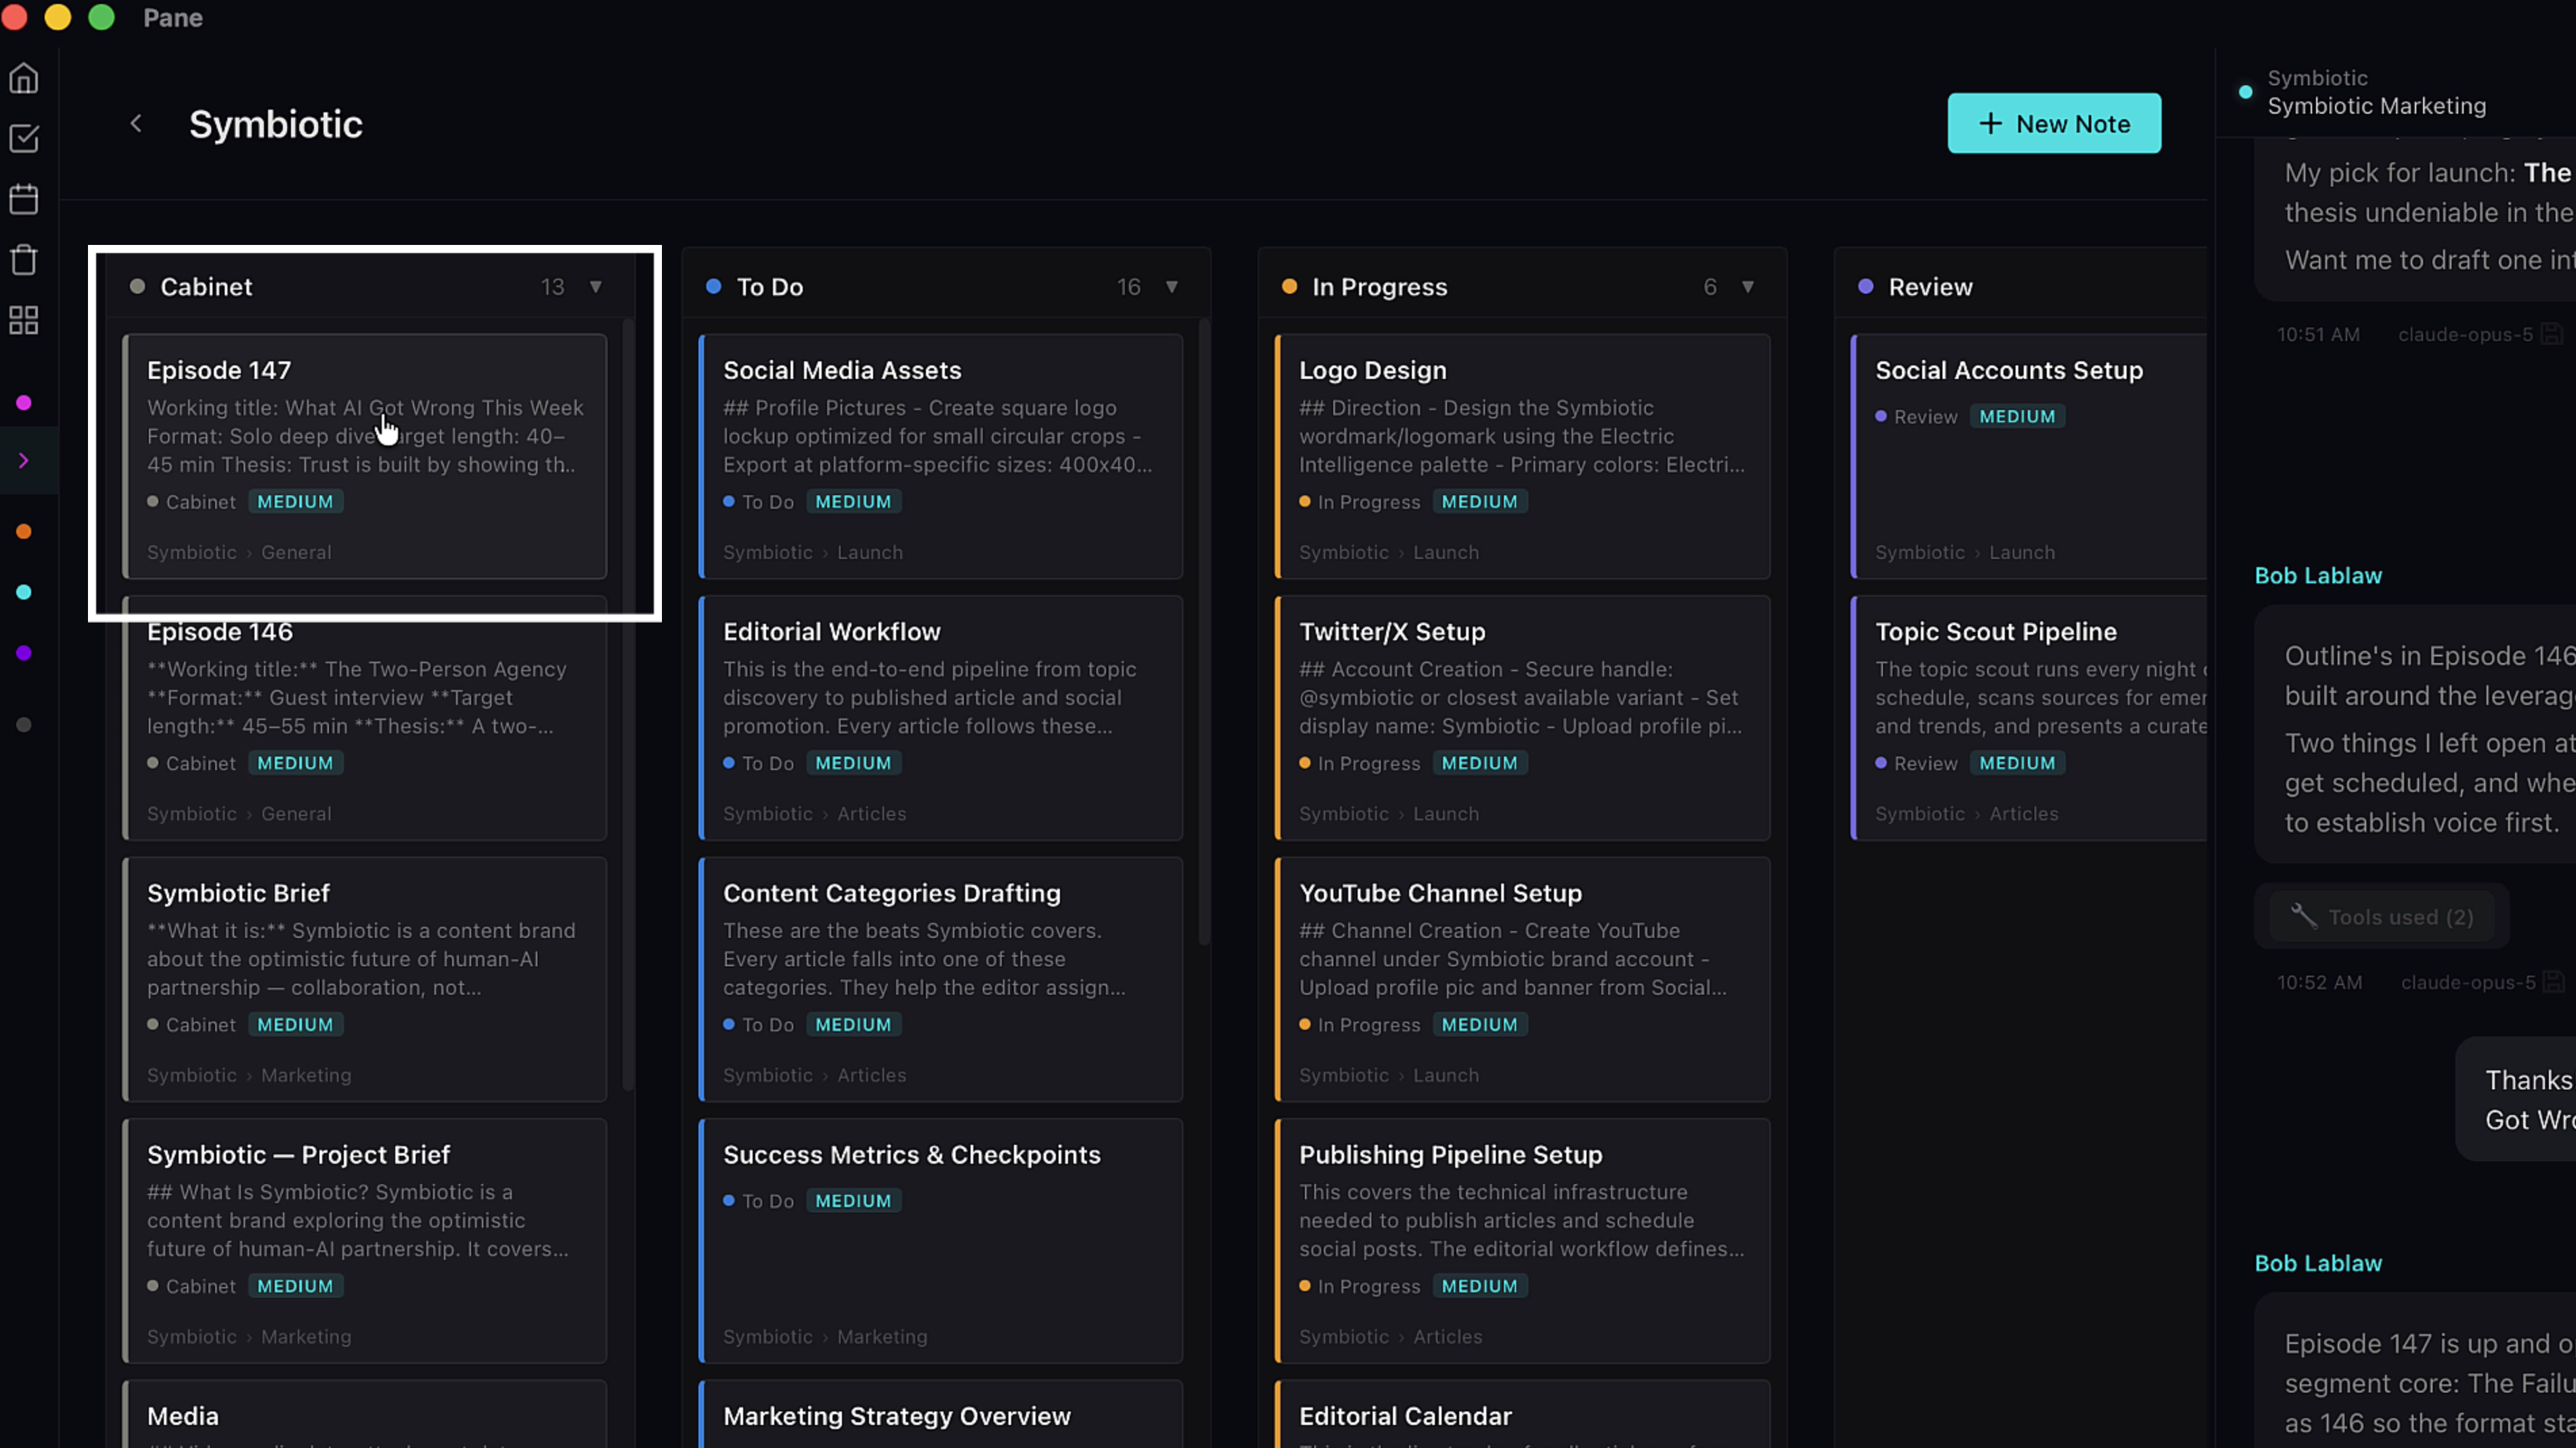Open the Social Media Assets card
The image size is (2576, 1448).
point(941,457)
